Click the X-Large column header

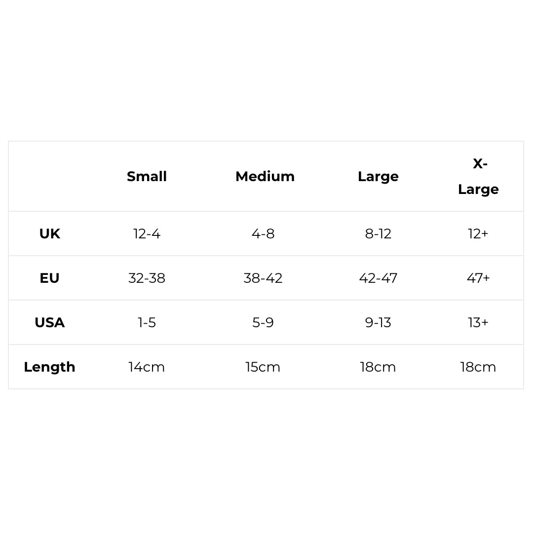pyautogui.click(x=478, y=176)
